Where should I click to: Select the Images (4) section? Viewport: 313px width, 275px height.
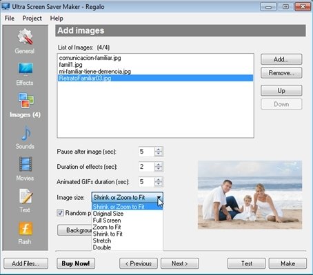pyautogui.click(x=25, y=105)
